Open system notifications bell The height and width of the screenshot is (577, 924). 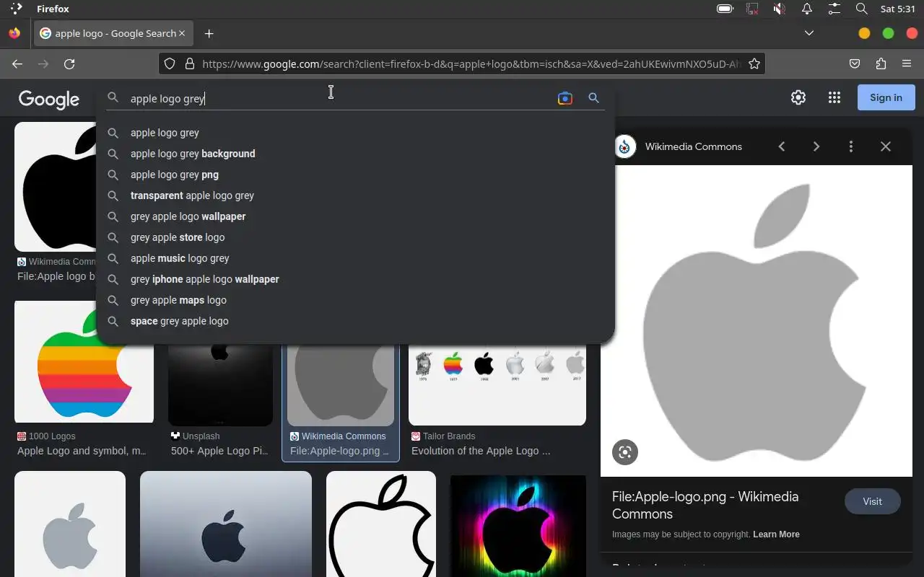tap(807, 9)
